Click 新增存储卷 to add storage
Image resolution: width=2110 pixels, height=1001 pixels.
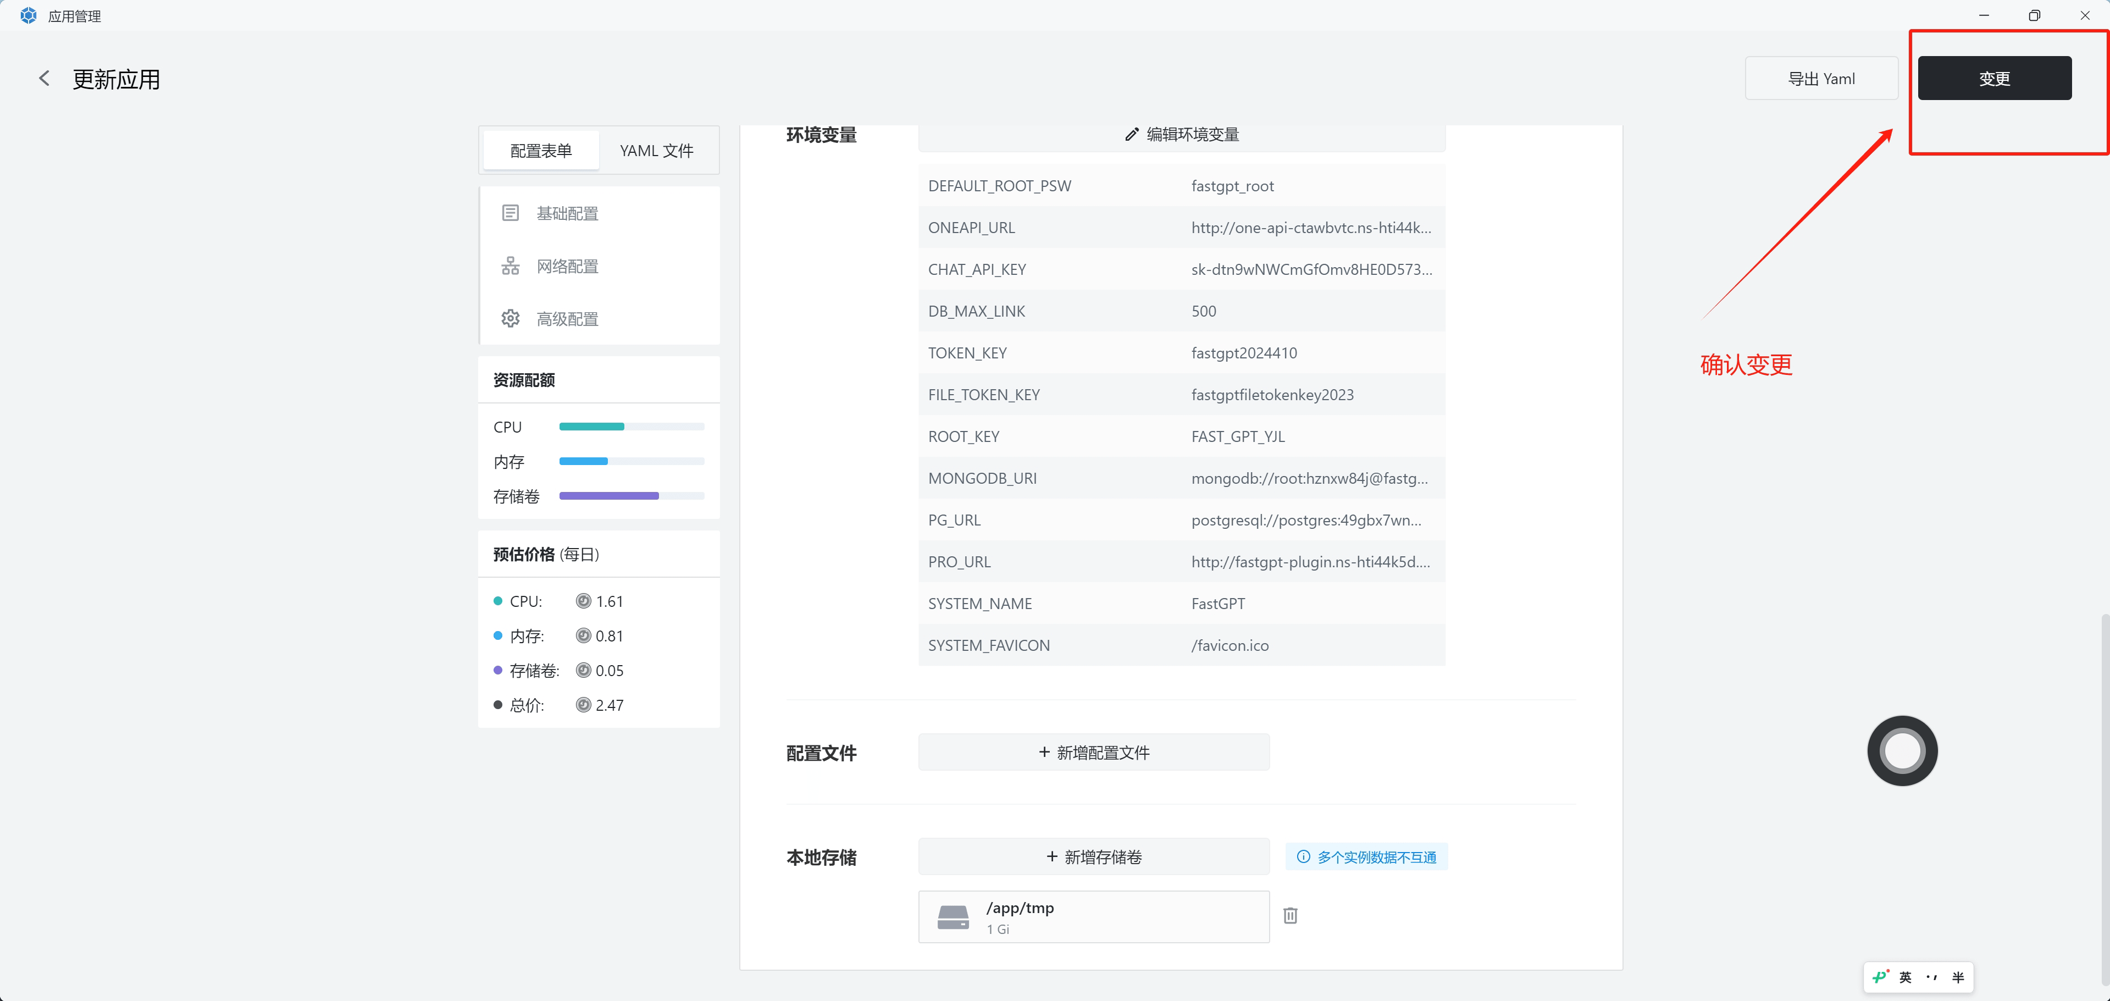click(x=1094, y=857)
